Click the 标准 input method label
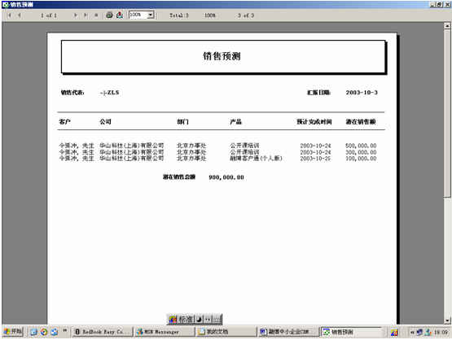452x340 pixels. [186, 319]
